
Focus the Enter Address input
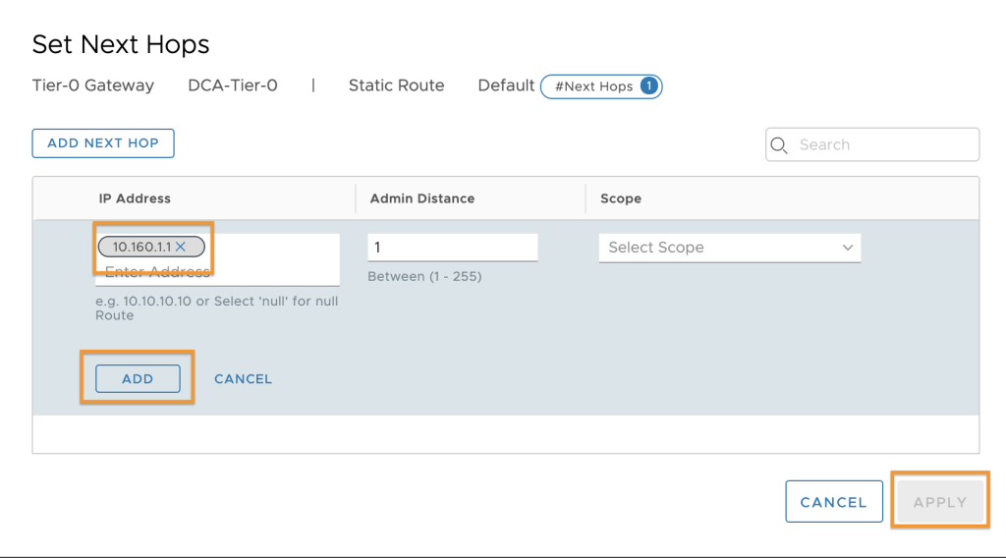[217, 272]
